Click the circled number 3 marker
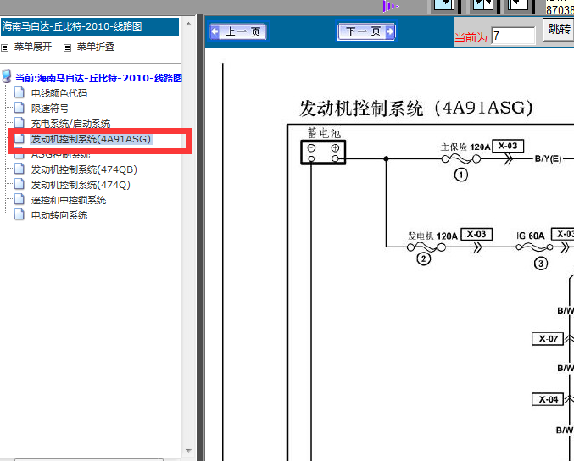Viewport: 574px width, 461px height. point(541,263)
